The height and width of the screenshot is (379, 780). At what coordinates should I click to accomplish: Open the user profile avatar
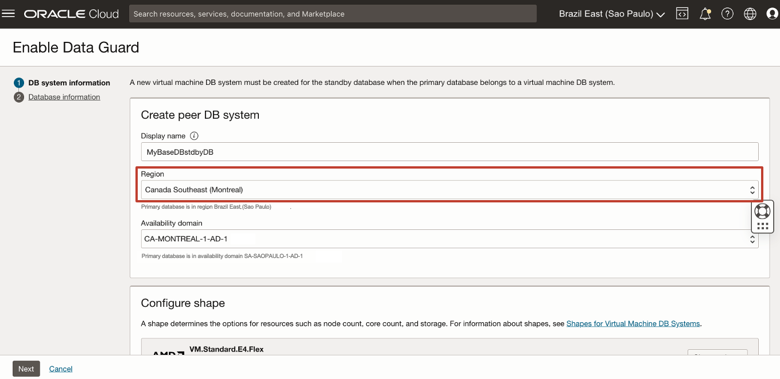coord(771,13)
